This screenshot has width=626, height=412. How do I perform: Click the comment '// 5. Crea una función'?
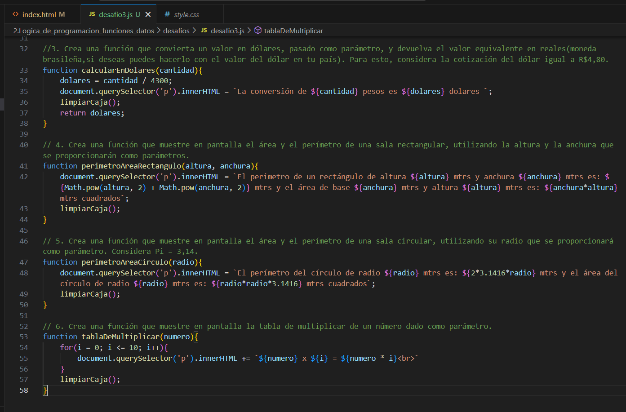(x=328, y=246)
